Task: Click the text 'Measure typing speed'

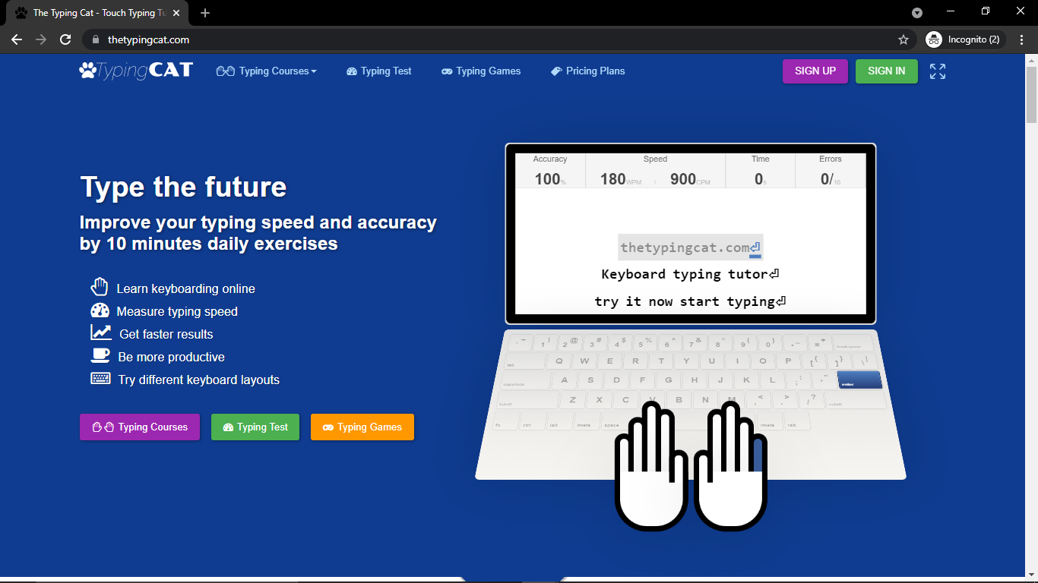Action: 177,311
